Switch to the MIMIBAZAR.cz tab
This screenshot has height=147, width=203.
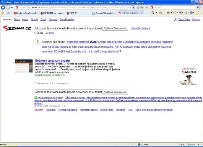tap(52, 13)
